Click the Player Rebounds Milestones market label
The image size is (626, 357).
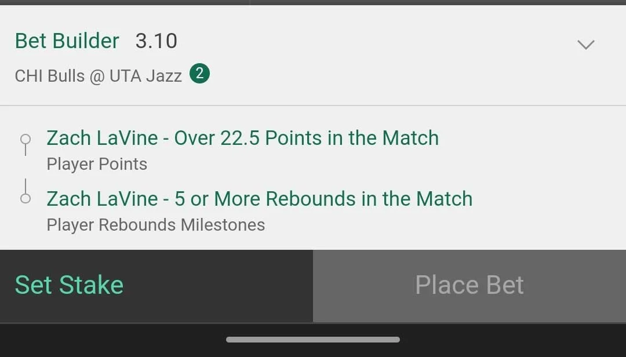click(156, 225)
